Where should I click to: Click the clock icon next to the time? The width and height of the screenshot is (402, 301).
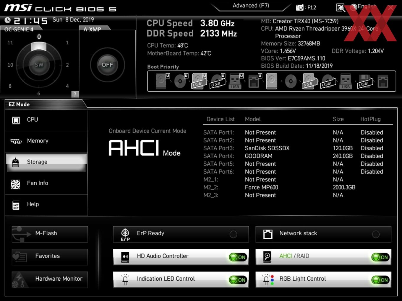(8, 20)
